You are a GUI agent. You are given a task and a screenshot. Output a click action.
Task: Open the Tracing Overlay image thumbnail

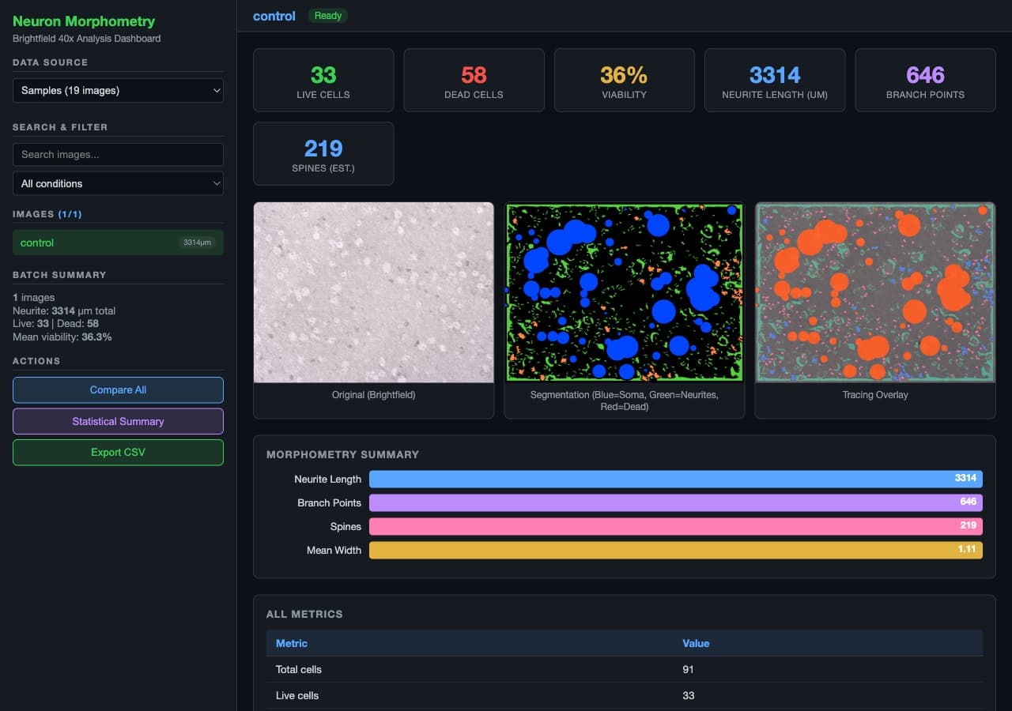(x=875, y=292)
